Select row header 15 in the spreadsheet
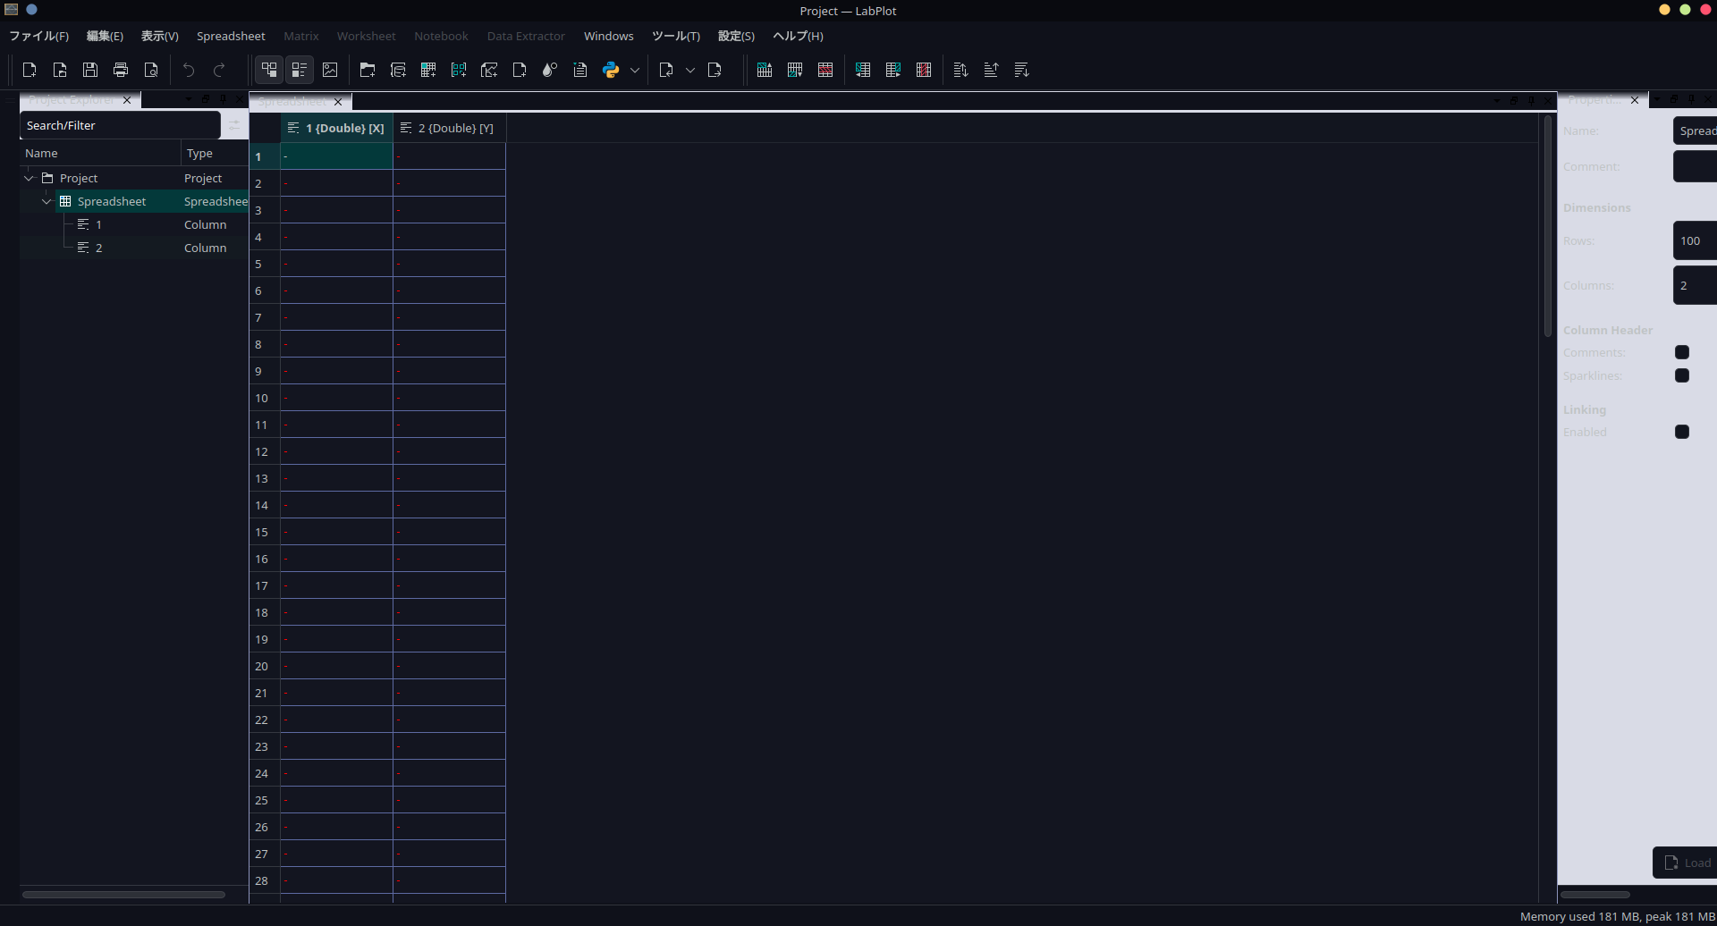The image size is (1717, 926). coord(265,532)
